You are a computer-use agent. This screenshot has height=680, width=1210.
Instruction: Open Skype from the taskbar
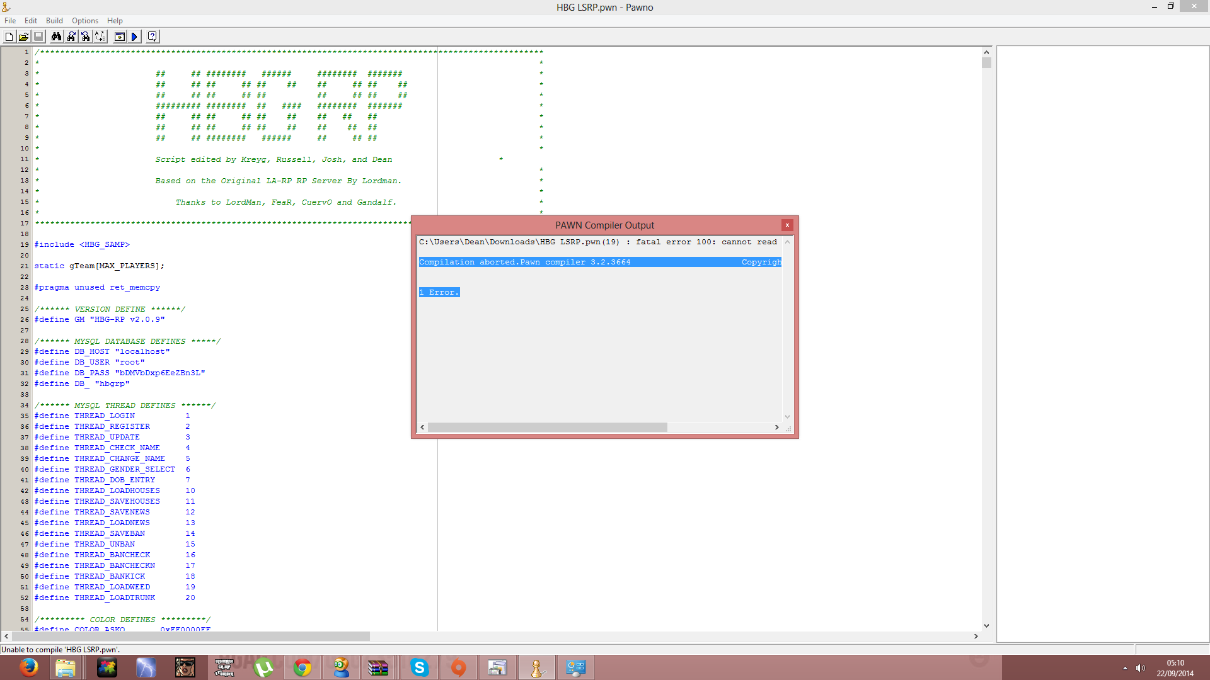(x=420, y=667)
